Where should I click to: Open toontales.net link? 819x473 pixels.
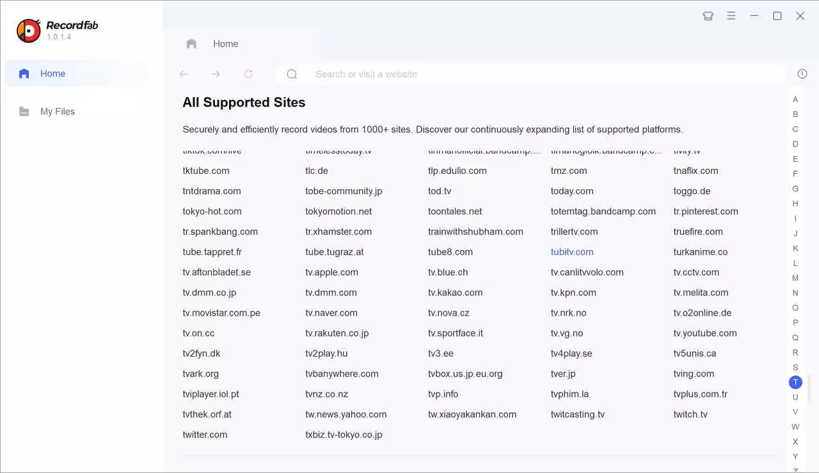point(455,212)
